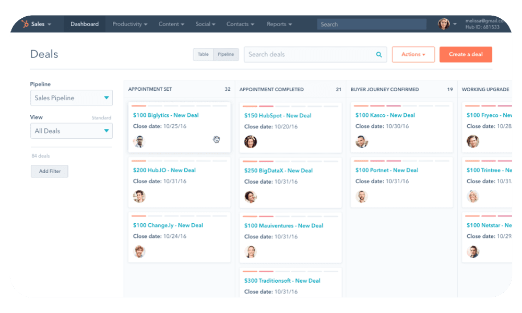The height and width of the screenshot is (313, 522).
Task: Expand the account dropdown arrow
Action: click(x=455, y=24)
